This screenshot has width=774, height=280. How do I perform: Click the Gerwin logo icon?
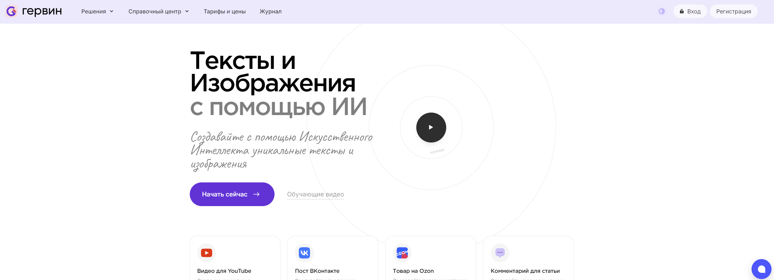click(x=12, y=12)
